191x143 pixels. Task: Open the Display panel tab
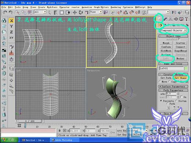[181, 19]
